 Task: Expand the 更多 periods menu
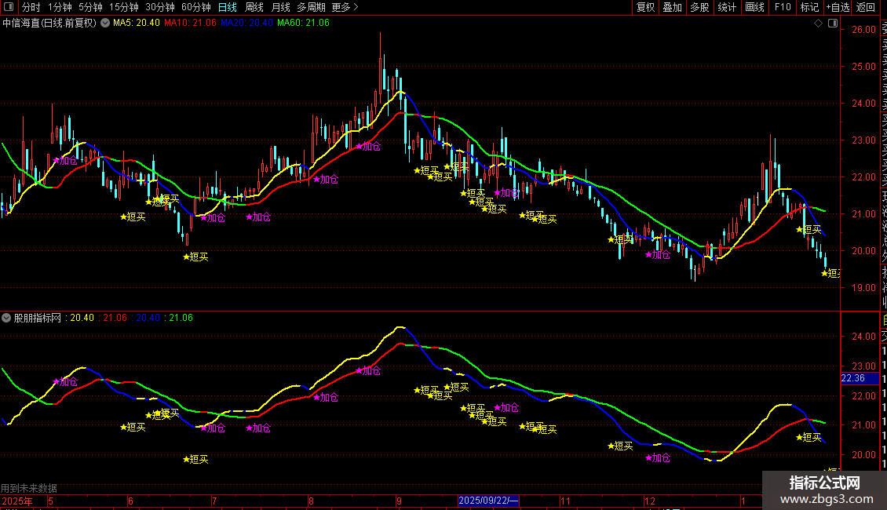345,7
